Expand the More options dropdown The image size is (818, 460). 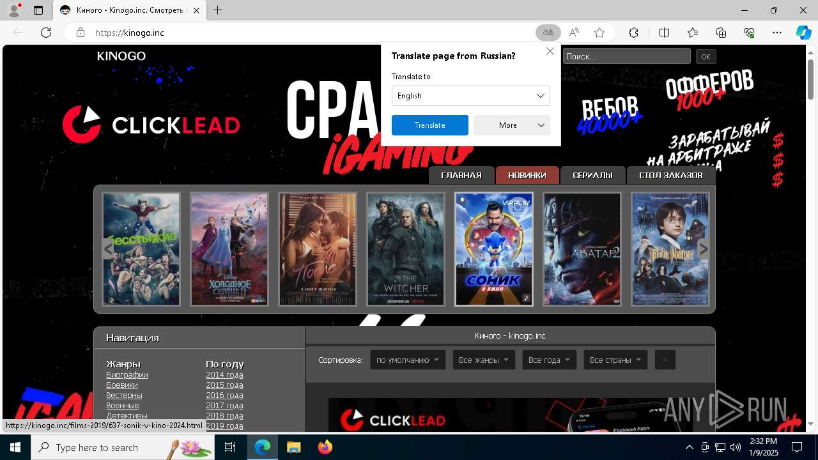click(x=511, y=125)
